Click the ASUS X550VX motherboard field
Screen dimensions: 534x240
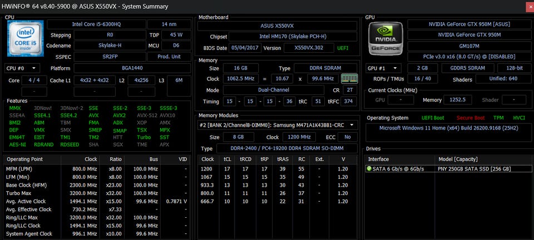277,26
